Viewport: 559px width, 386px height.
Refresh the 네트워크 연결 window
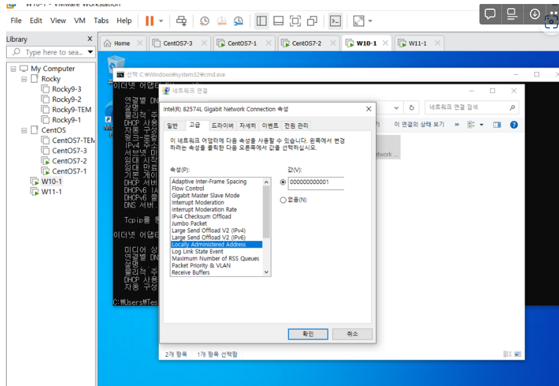point(411,107)
